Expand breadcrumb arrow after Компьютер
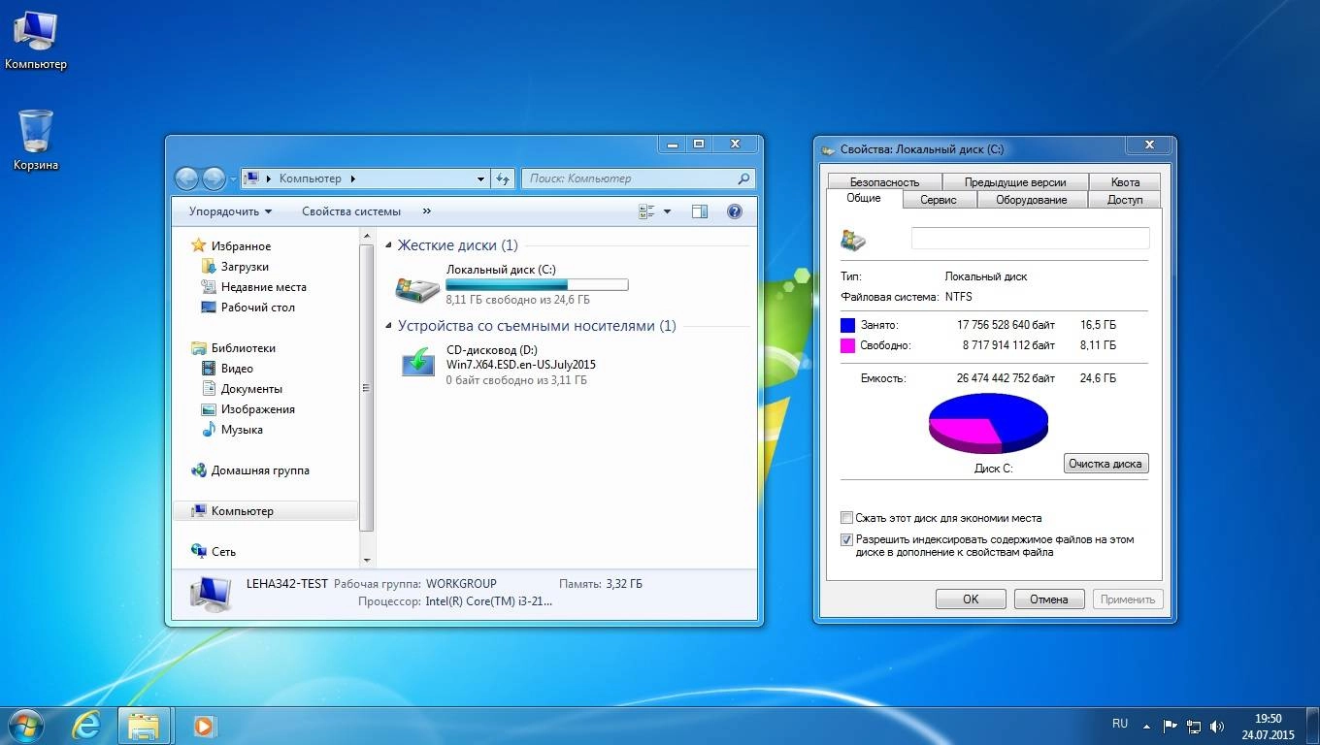Viewport: 1320px width, 745px height. pyautogui.click(x=352, y=178)
